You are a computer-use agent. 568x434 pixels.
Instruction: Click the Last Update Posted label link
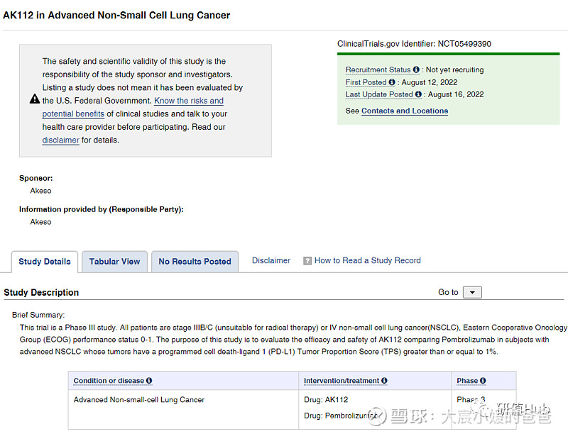pos(379,95)
